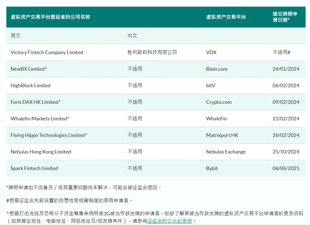Select the Matrixport HK platform cell

[222, 135]
